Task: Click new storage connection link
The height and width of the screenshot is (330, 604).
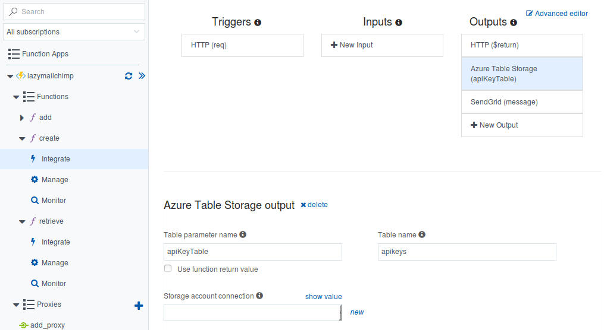Action: coord(356,312)
